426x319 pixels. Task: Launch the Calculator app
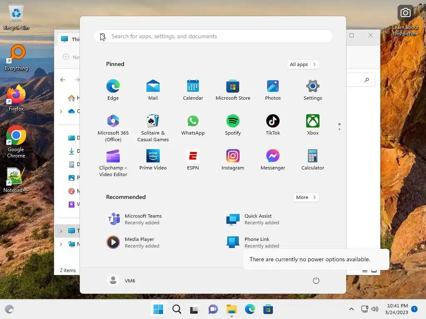tap(313, 160)
